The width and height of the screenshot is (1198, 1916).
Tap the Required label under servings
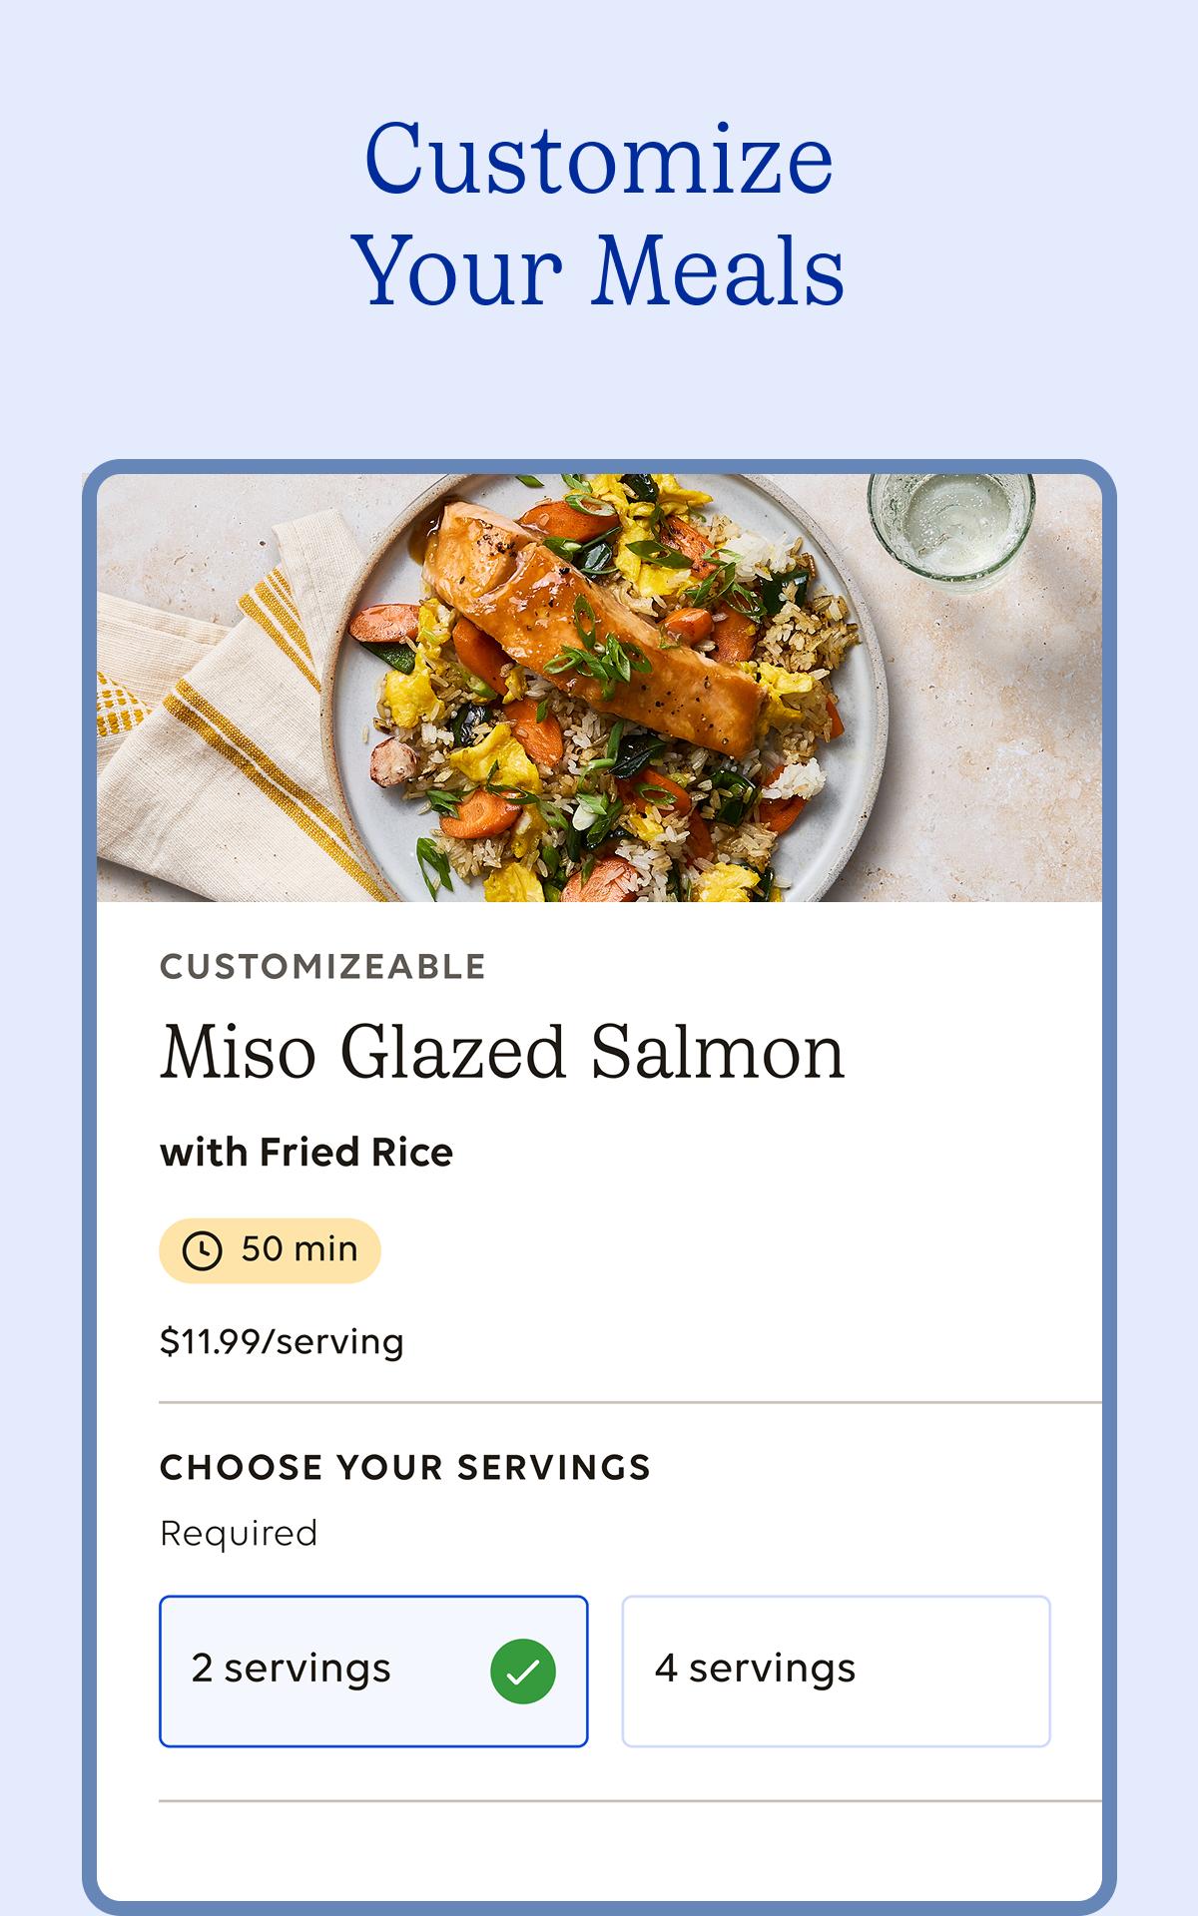point(239,1533)
